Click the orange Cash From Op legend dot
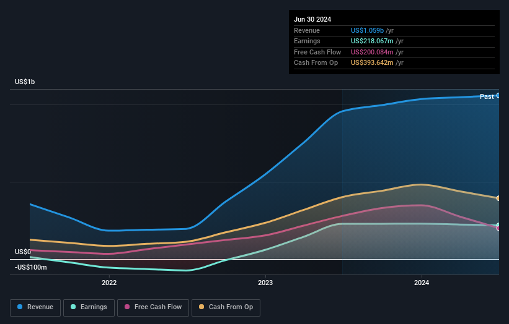This screenshot has height=324, width=509. (201, 307)
